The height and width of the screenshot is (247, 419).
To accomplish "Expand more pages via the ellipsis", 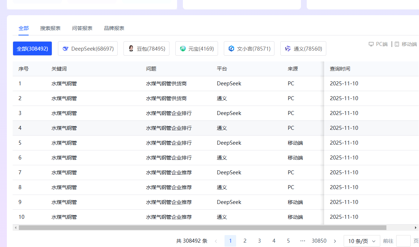I will [303, 240].
